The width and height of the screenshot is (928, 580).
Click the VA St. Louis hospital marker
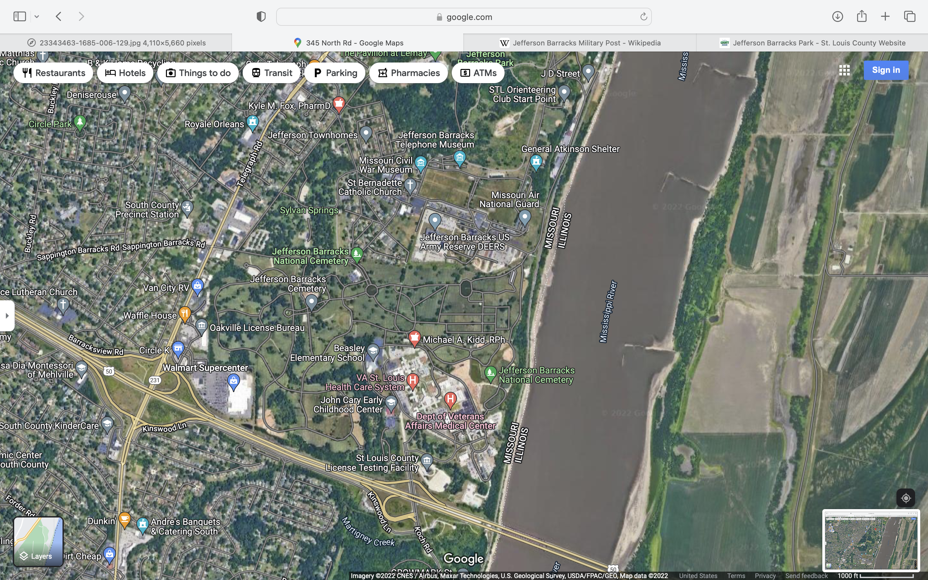[413, 381]
